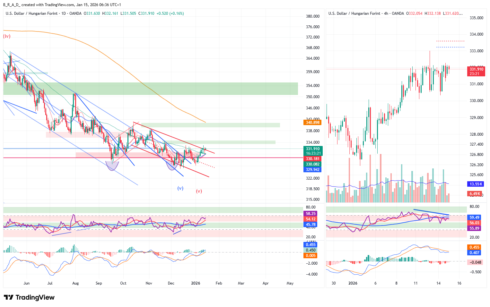Click the red 6.49K volume tag
This screenshot has height=307, width=490.
475,194
